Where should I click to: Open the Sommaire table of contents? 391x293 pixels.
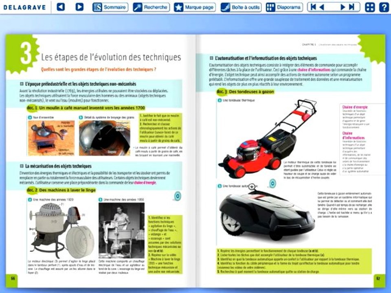[110, 7]
